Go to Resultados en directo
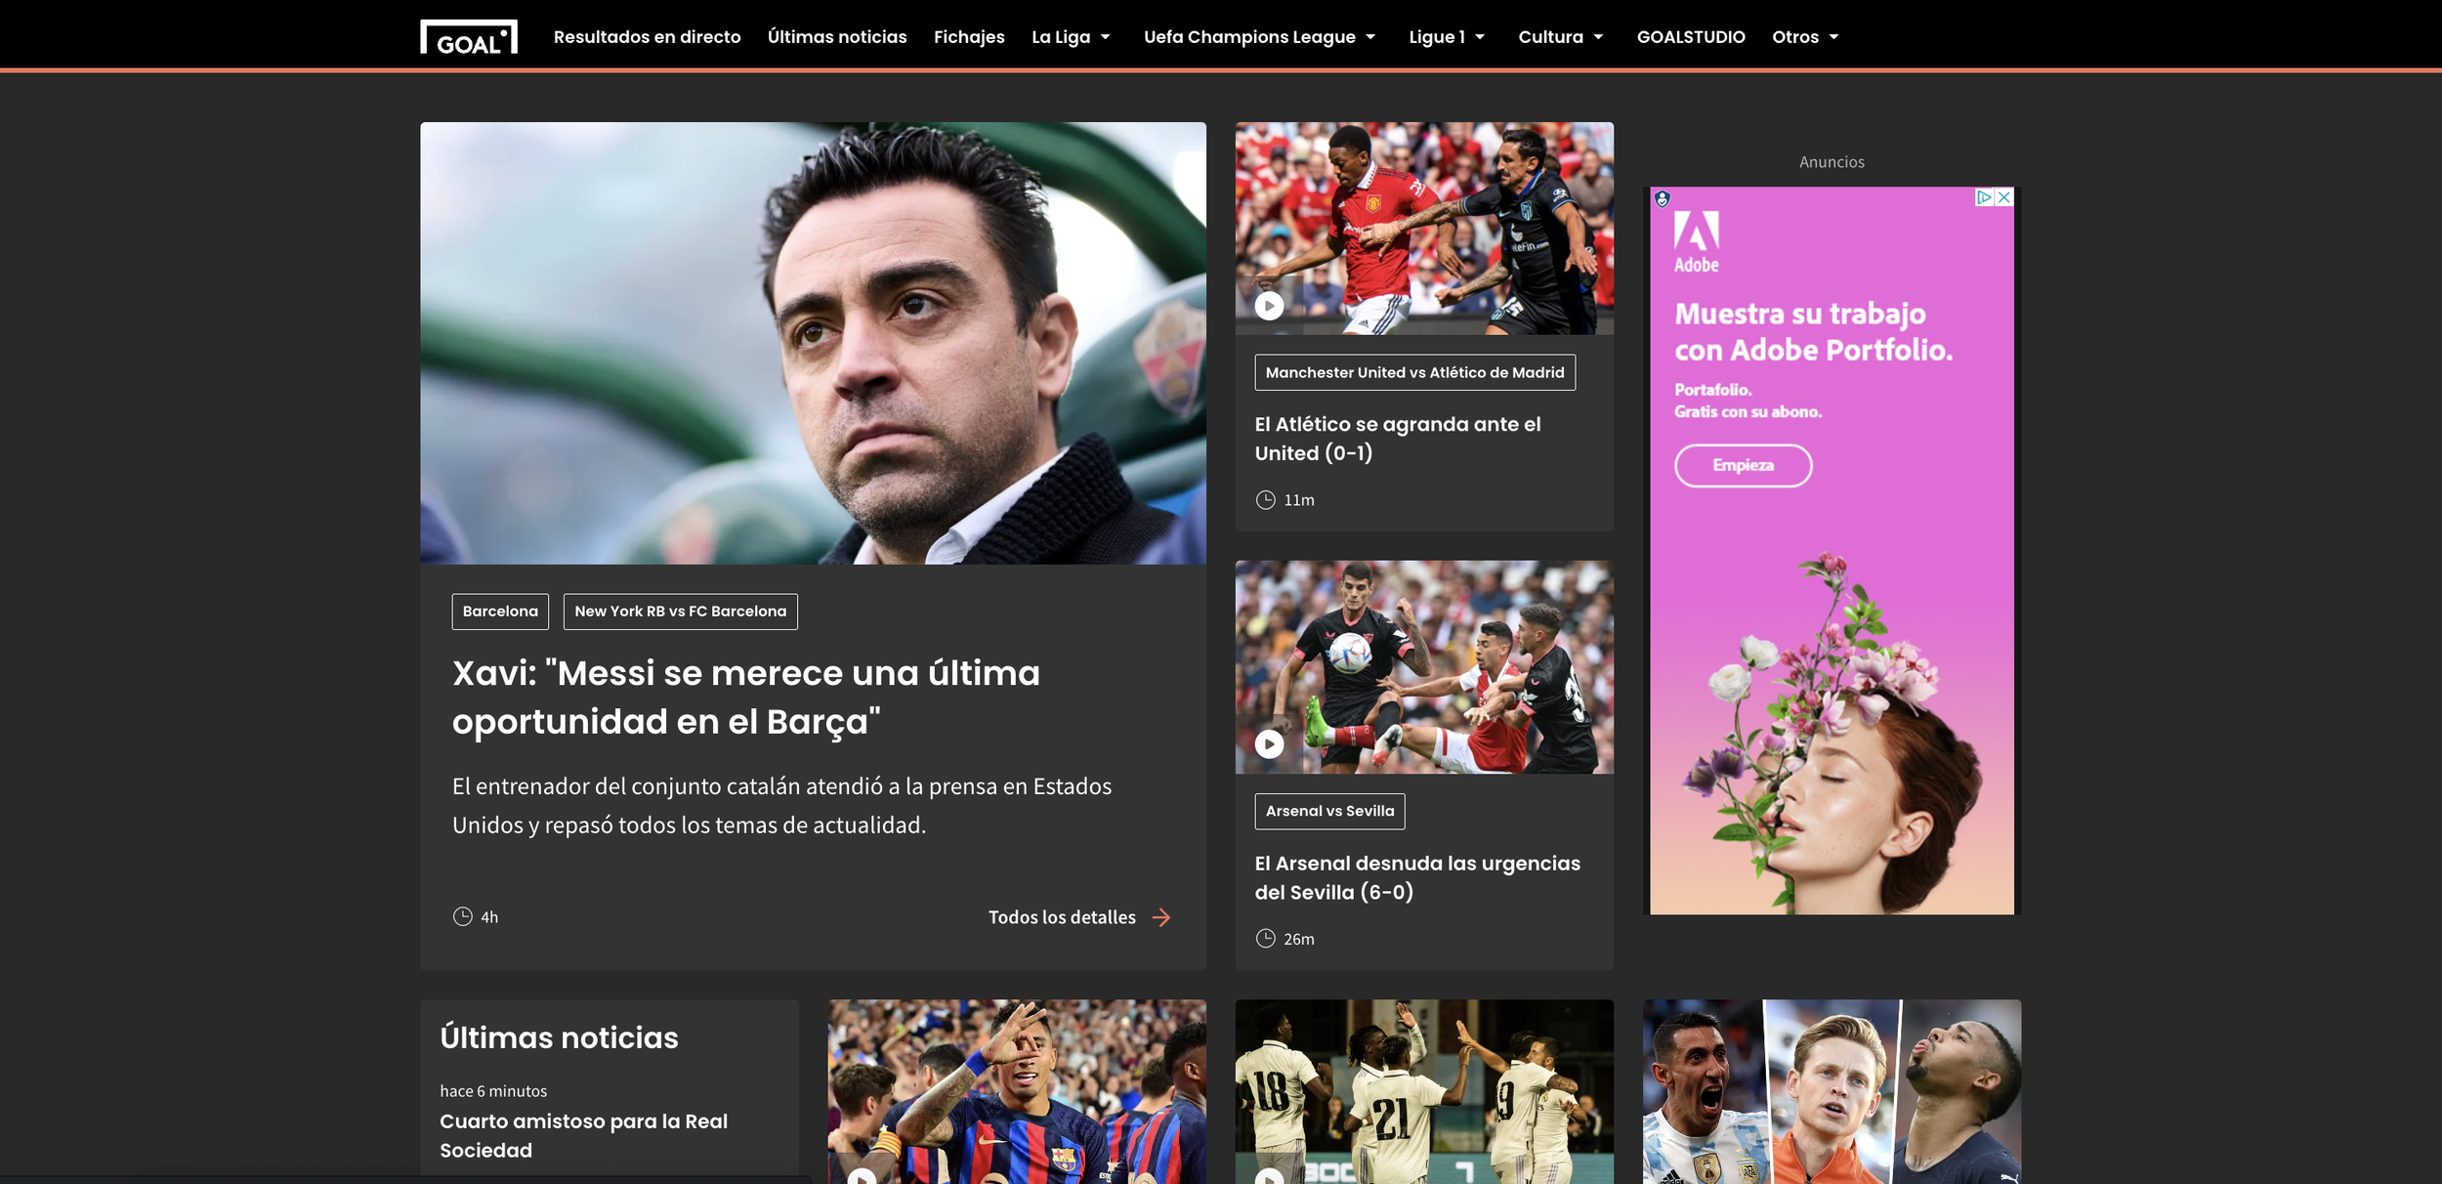 648,36
